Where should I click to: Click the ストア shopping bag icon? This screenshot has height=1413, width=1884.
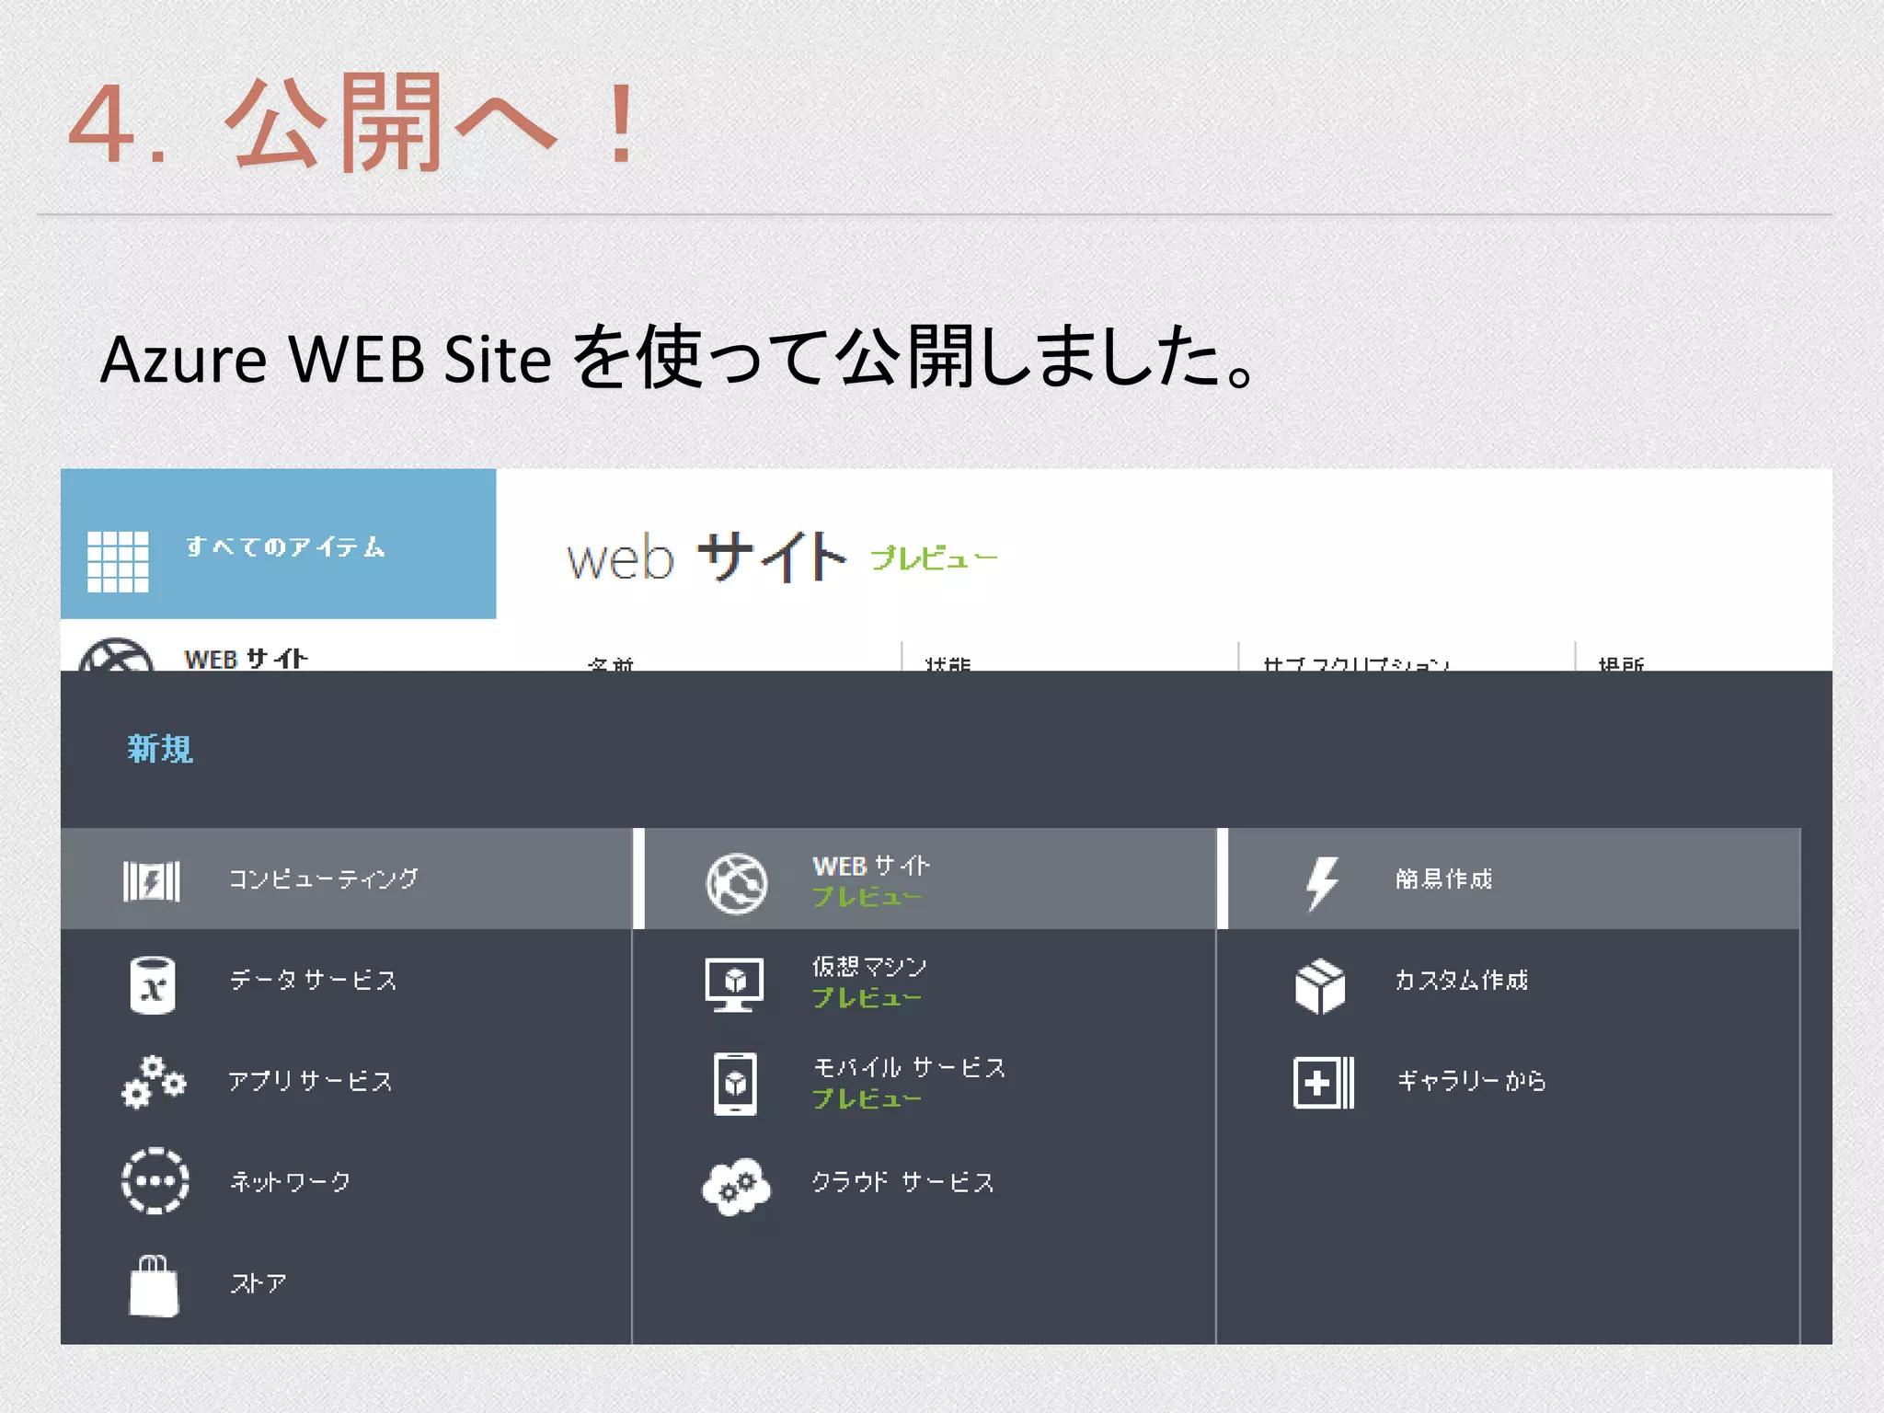(154, 1286)
